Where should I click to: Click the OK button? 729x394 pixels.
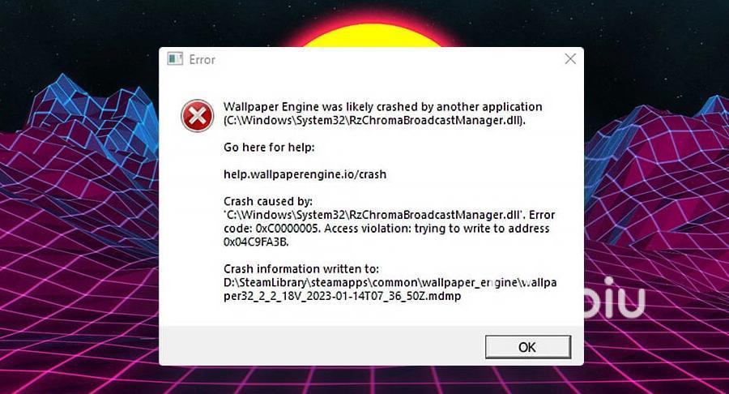(527, 347)
